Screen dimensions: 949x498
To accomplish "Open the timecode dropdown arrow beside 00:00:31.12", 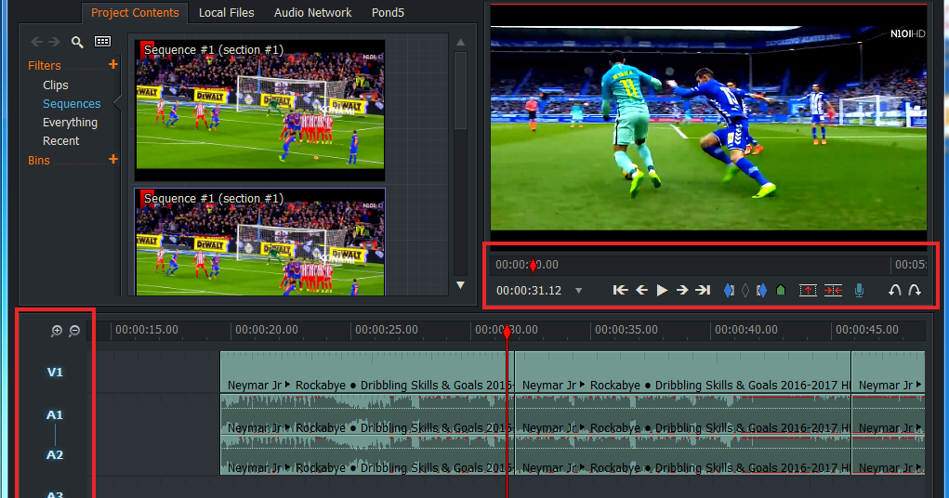I will tap(578, 291).
